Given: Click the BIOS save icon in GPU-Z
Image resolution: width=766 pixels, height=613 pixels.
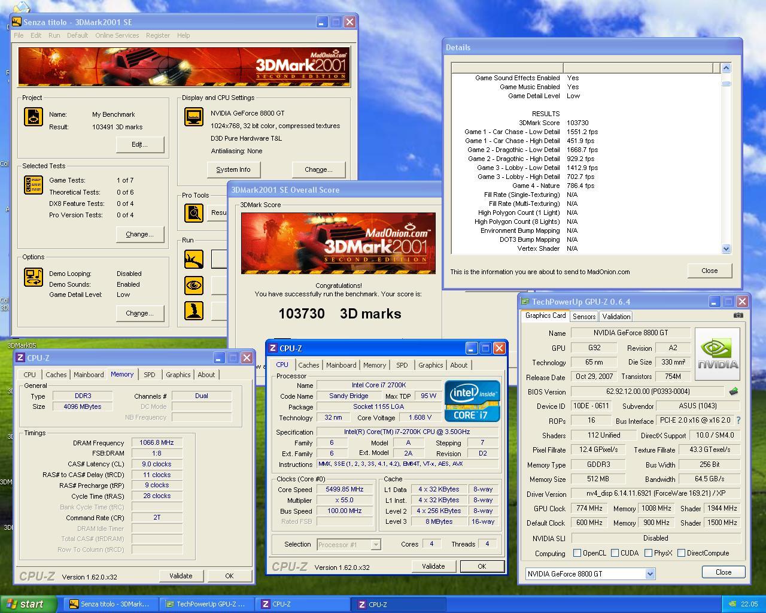Looking at the screenshot, I should pos(733,392).
